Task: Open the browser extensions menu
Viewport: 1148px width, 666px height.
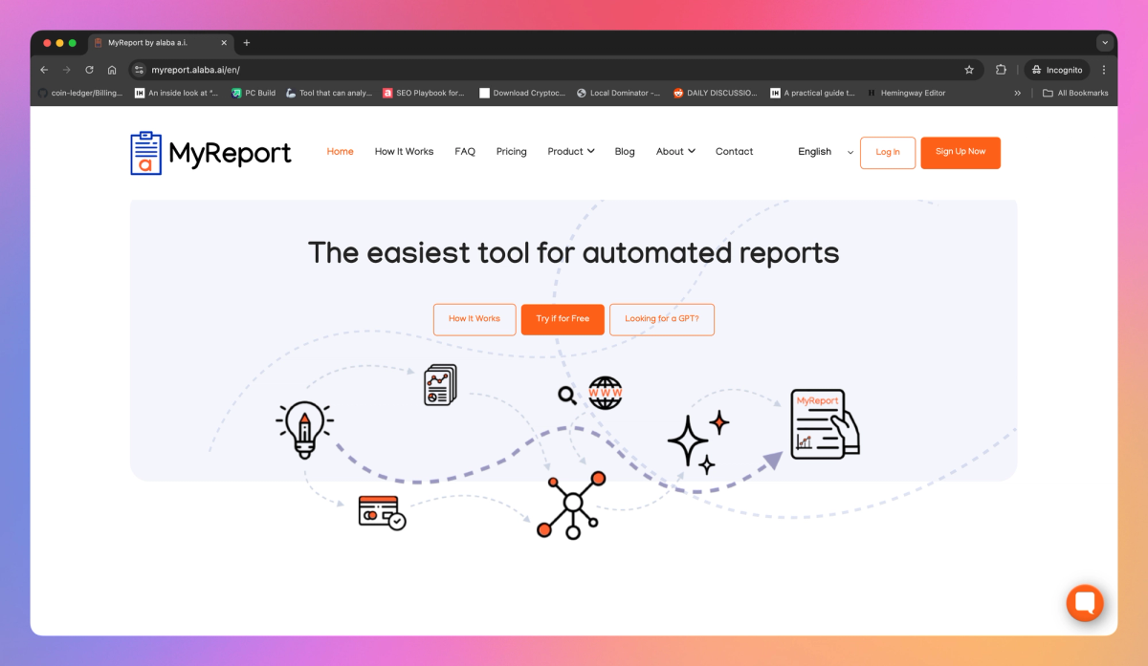Action: pos(1001,70)
